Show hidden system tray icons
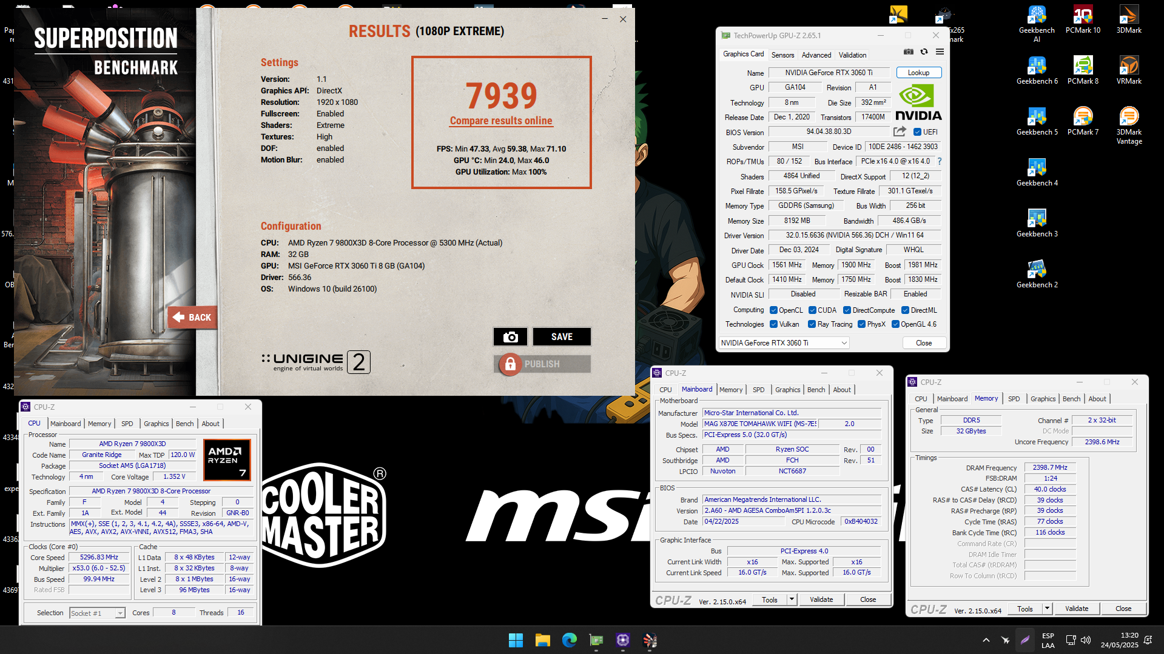Image resolution: width=1164 pixels, height=654 pixels. point(986,640)
